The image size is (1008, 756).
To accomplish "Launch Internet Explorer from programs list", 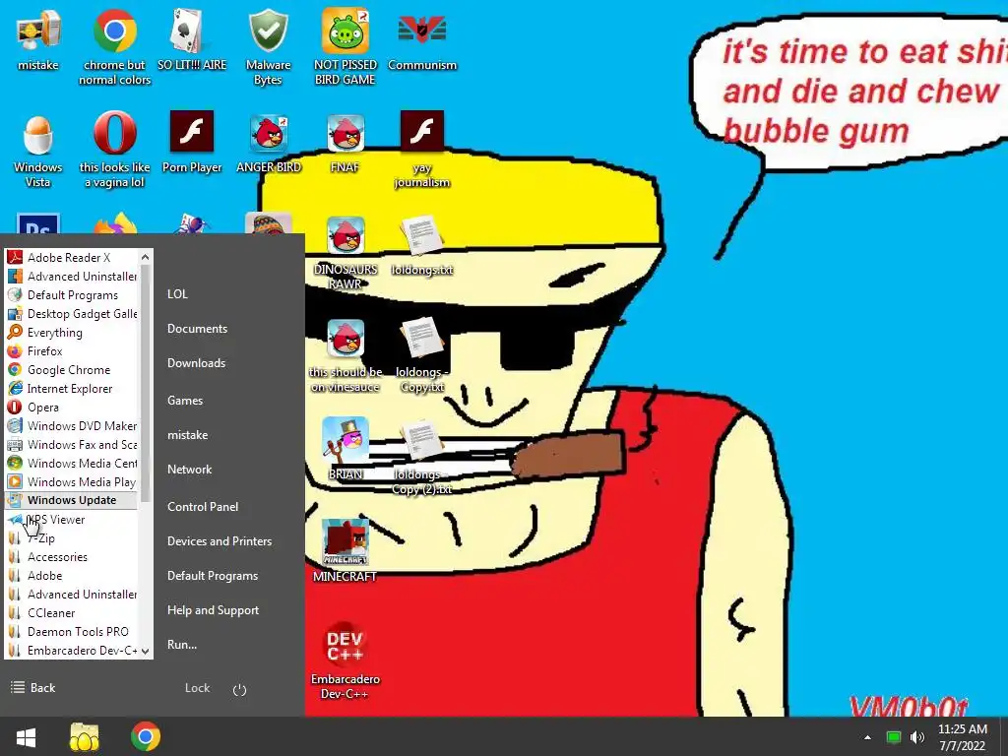I will [x=71, y=388].
